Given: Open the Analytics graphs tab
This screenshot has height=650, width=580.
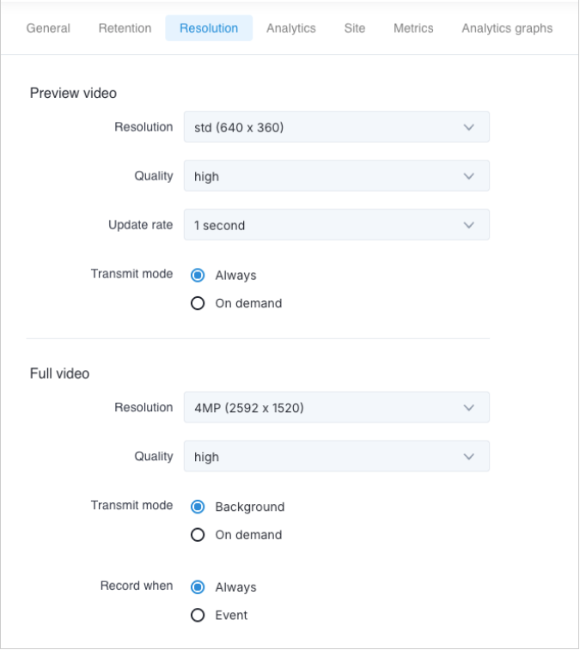Looking at the screenshot, I should [507, 28].
